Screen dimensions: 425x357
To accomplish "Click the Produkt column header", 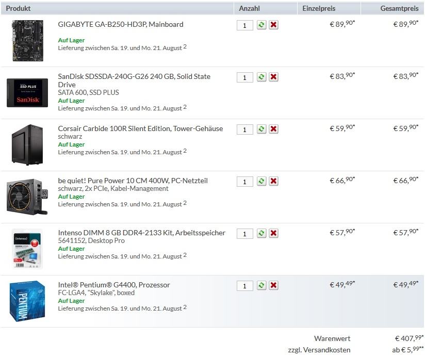I will (x=18, y=8).
